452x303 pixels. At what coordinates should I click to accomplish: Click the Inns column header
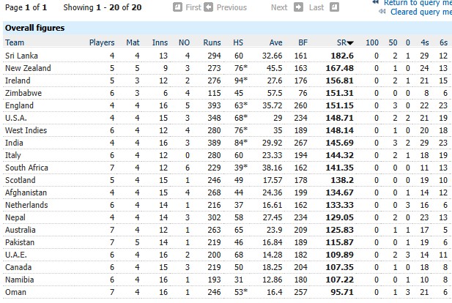[x=160, y=42]
